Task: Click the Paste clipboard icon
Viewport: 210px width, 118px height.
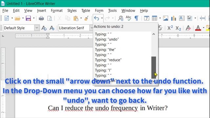Action: (x=76, y=18)
